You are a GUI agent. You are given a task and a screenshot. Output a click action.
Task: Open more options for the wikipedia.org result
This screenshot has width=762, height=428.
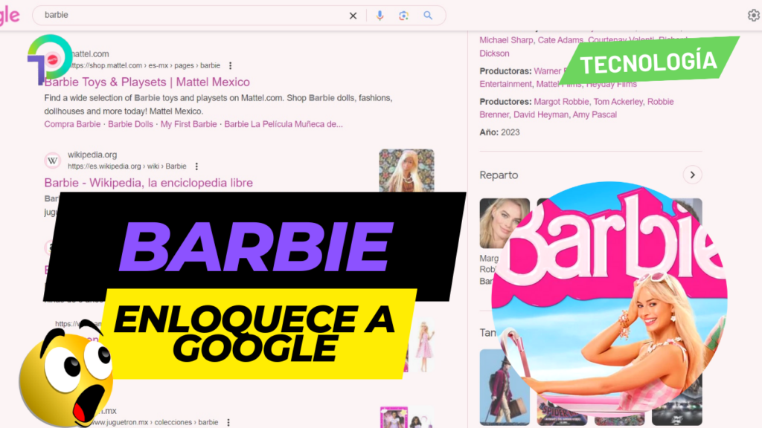pyautogui.click(x=196, y=166)
